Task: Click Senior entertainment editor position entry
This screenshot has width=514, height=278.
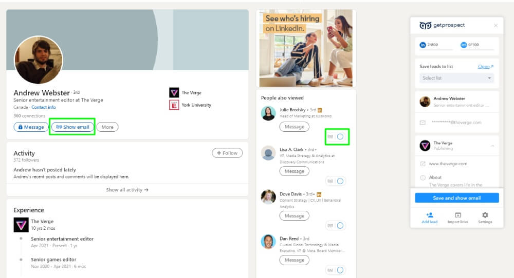Action: [x=62, y=239]
